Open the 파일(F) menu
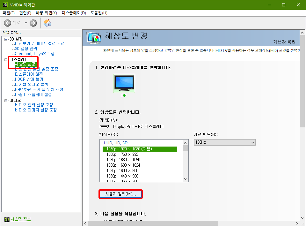The image size is (306, 227). pos(9,13)
